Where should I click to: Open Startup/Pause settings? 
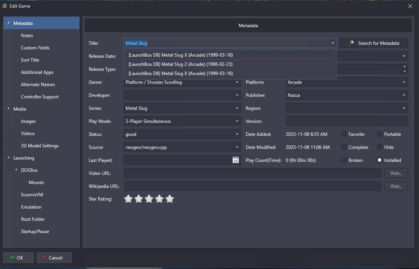[x=35, y=232]
